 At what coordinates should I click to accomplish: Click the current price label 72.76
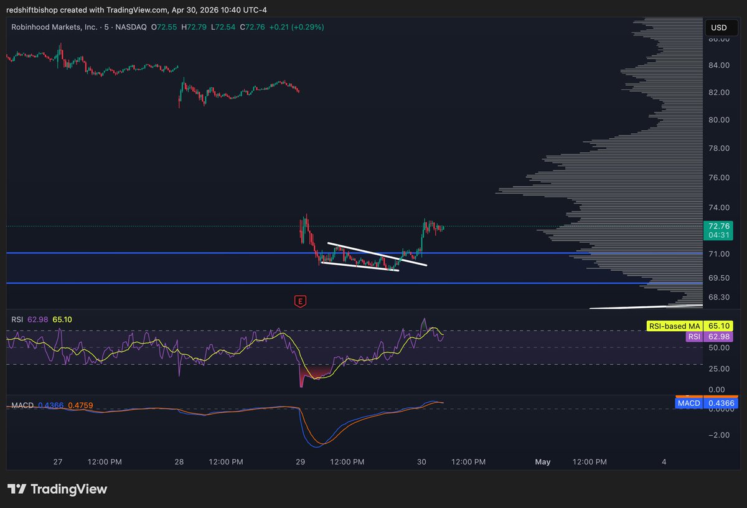point(720,225)
